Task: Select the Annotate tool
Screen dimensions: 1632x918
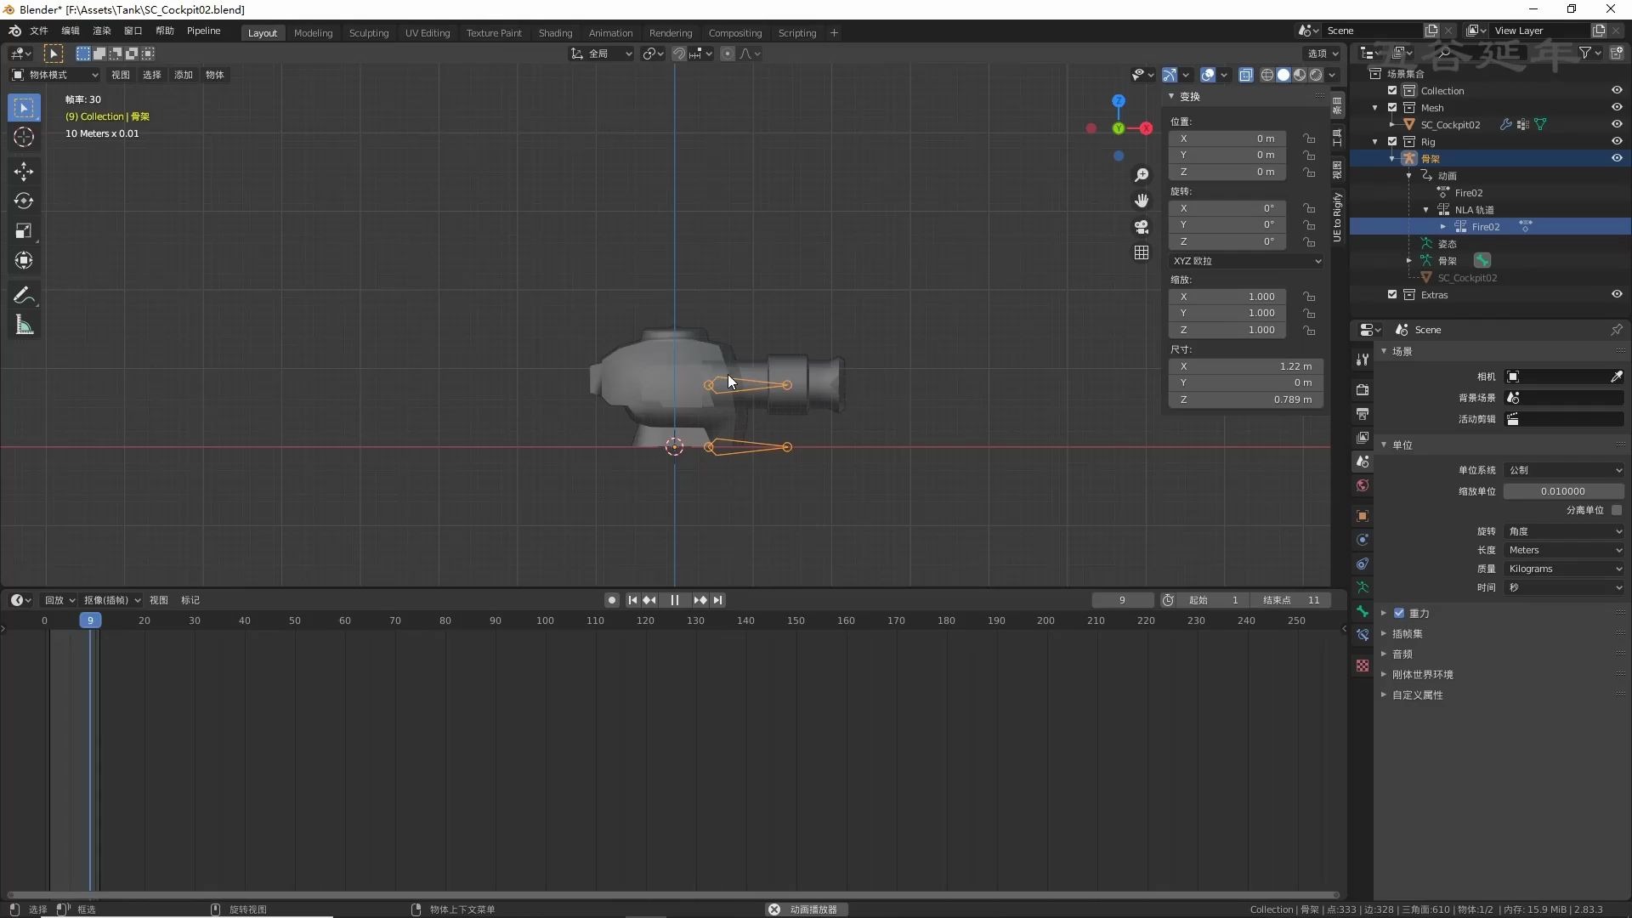Action: (24, 294)
